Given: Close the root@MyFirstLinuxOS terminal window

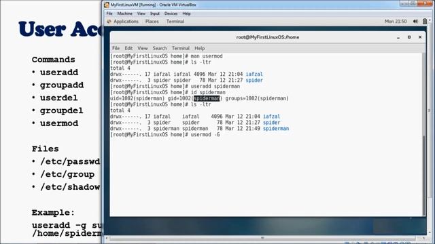Looking at the screenshot, I should 420,37.
